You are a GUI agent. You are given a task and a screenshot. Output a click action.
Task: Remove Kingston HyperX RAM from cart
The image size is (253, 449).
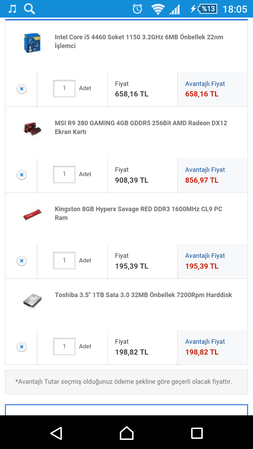point(21,261)
